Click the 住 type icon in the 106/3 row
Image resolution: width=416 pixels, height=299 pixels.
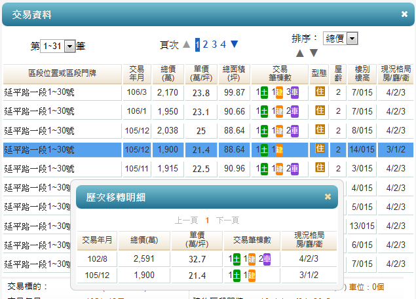pos(320,92)
